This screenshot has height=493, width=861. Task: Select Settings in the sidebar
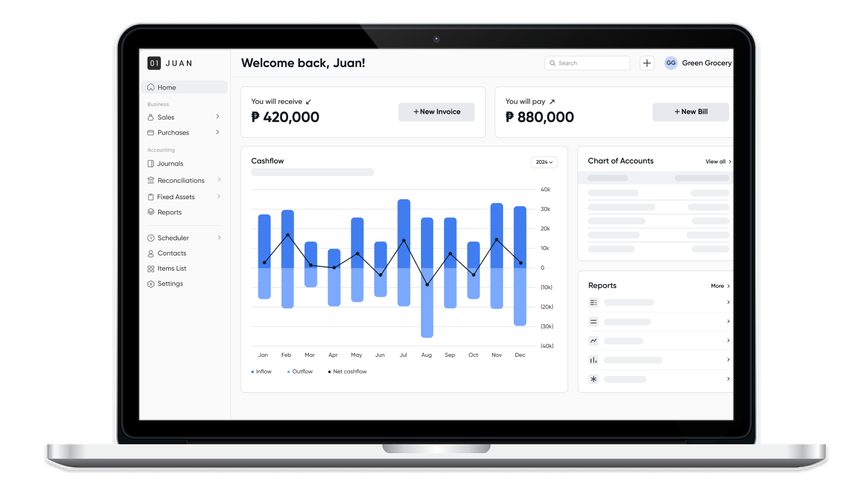click(170, 284)
